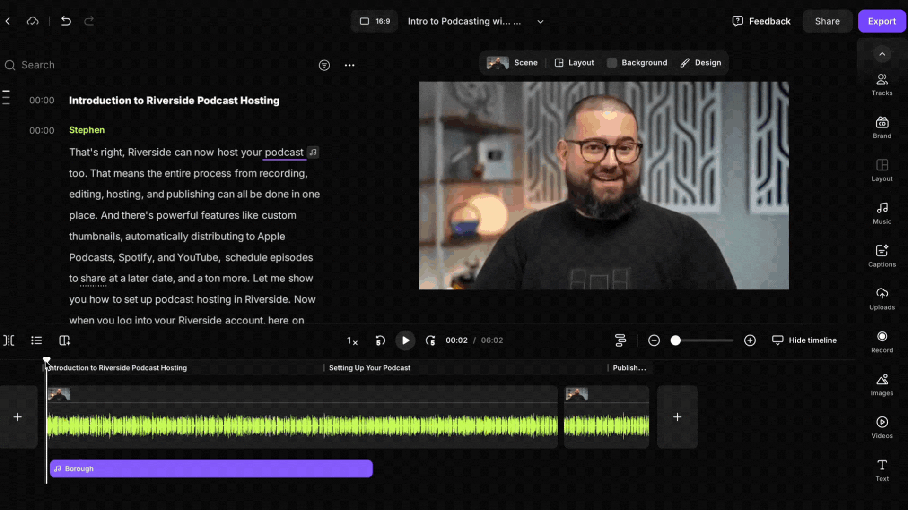Click the timeline zoom slider handle

[675, 340]
